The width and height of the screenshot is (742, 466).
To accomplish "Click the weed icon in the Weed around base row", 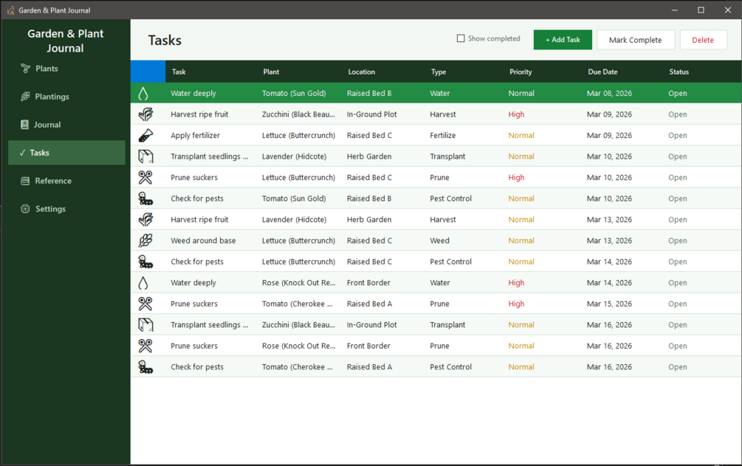I will pos(145,240).
